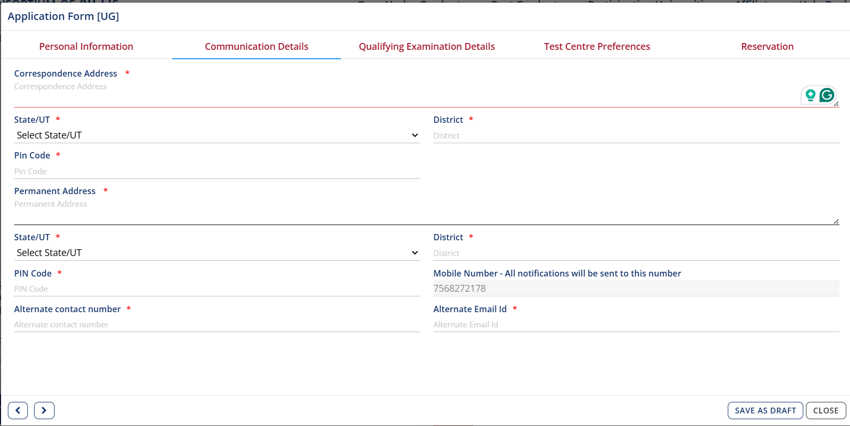
Task: Open the Personal Information tab
Action: point(86,46)
